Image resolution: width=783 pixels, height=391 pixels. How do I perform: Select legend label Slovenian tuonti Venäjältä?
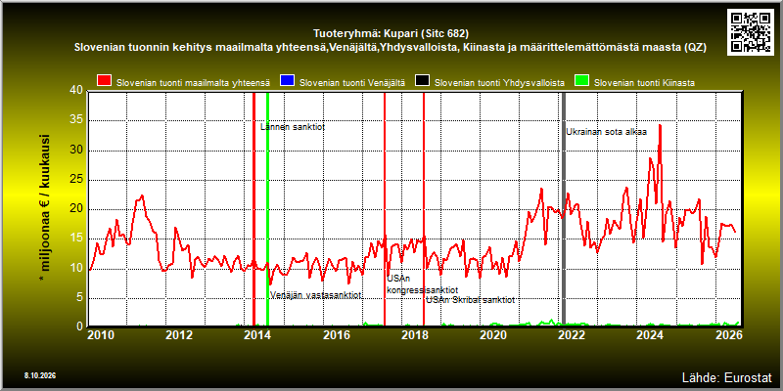352,83
